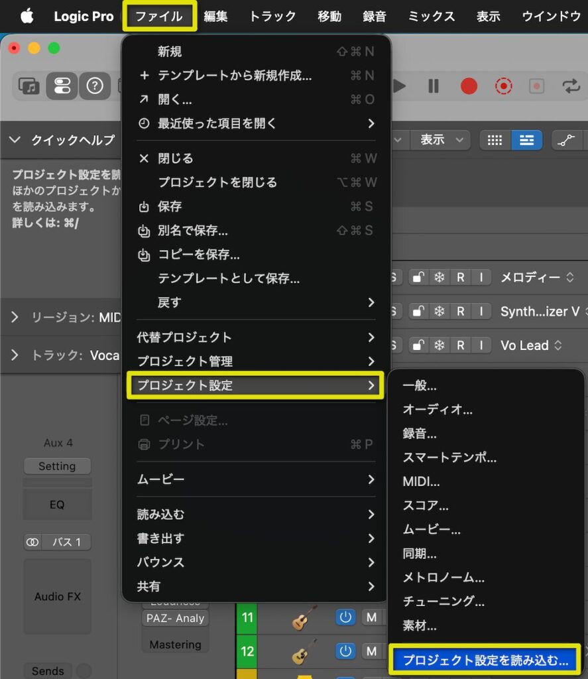
Task: Click the EQ slot on channel strip
Action: [57, 505]
